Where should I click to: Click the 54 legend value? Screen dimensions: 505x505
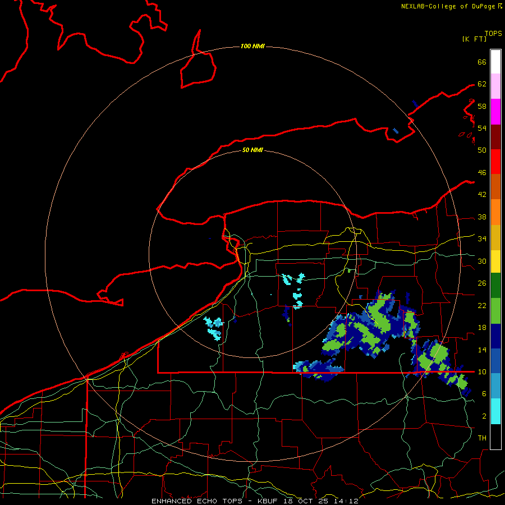click(482, 128)
